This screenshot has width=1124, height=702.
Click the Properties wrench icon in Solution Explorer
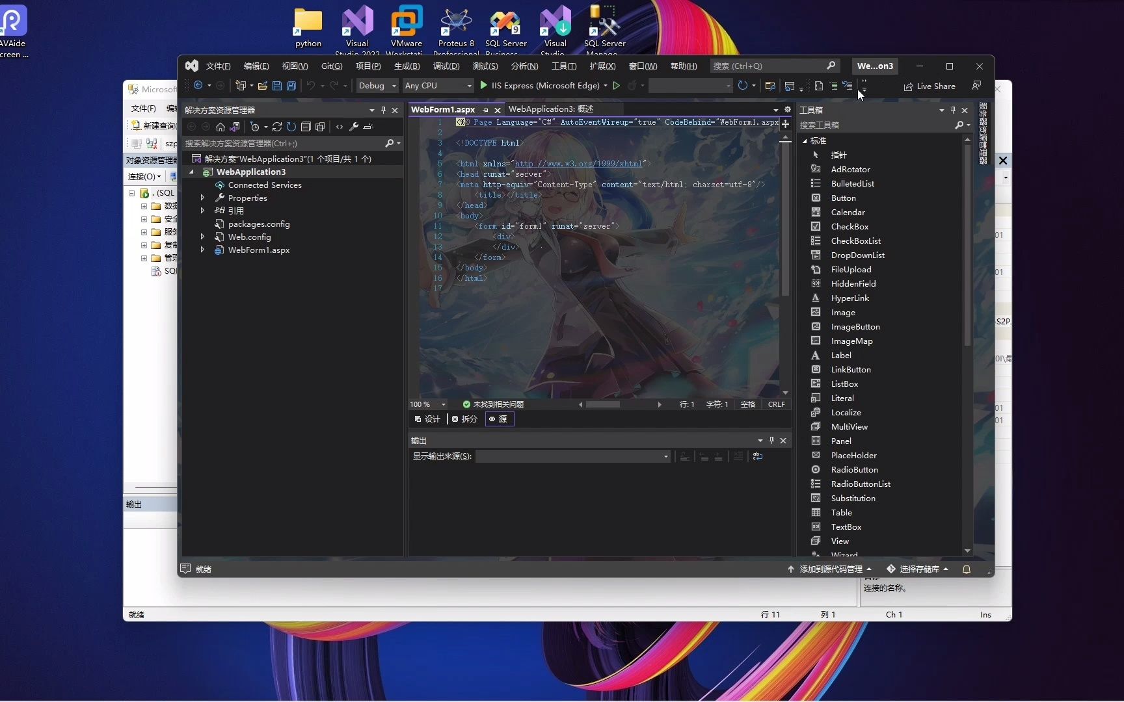354,127
